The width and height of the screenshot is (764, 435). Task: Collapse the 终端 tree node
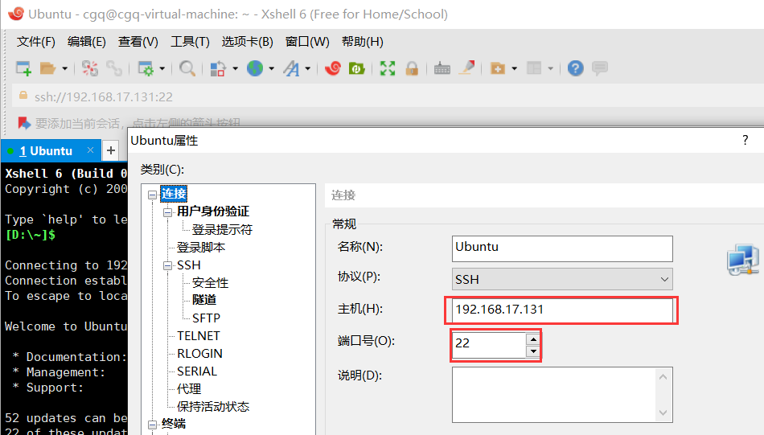pyautogui.click(x=153, y=425)
